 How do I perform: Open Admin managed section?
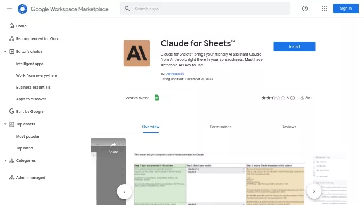tap(27, 177)
